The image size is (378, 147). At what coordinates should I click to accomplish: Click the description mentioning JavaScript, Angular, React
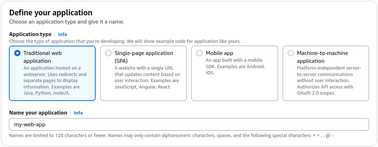[x=147, y=77]
